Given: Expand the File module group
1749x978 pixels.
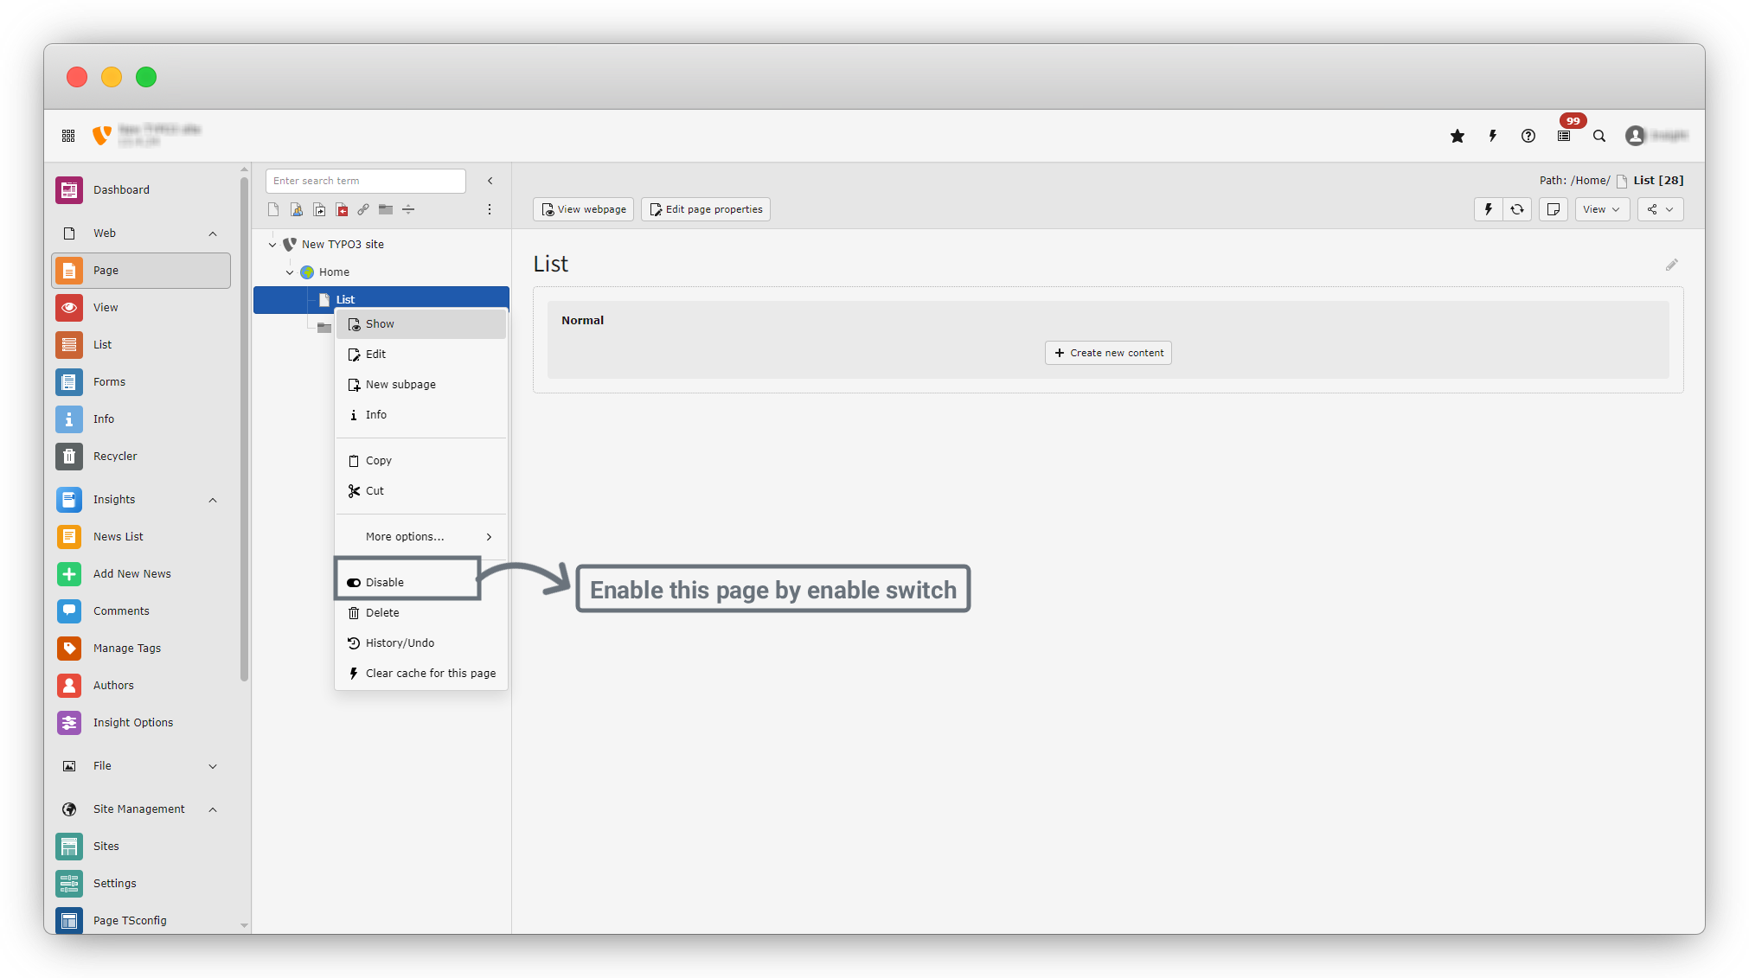Looking at the screenshot, I should 213,766.
